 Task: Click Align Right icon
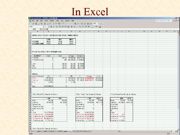pyautogui.click(x=65, y=27)
